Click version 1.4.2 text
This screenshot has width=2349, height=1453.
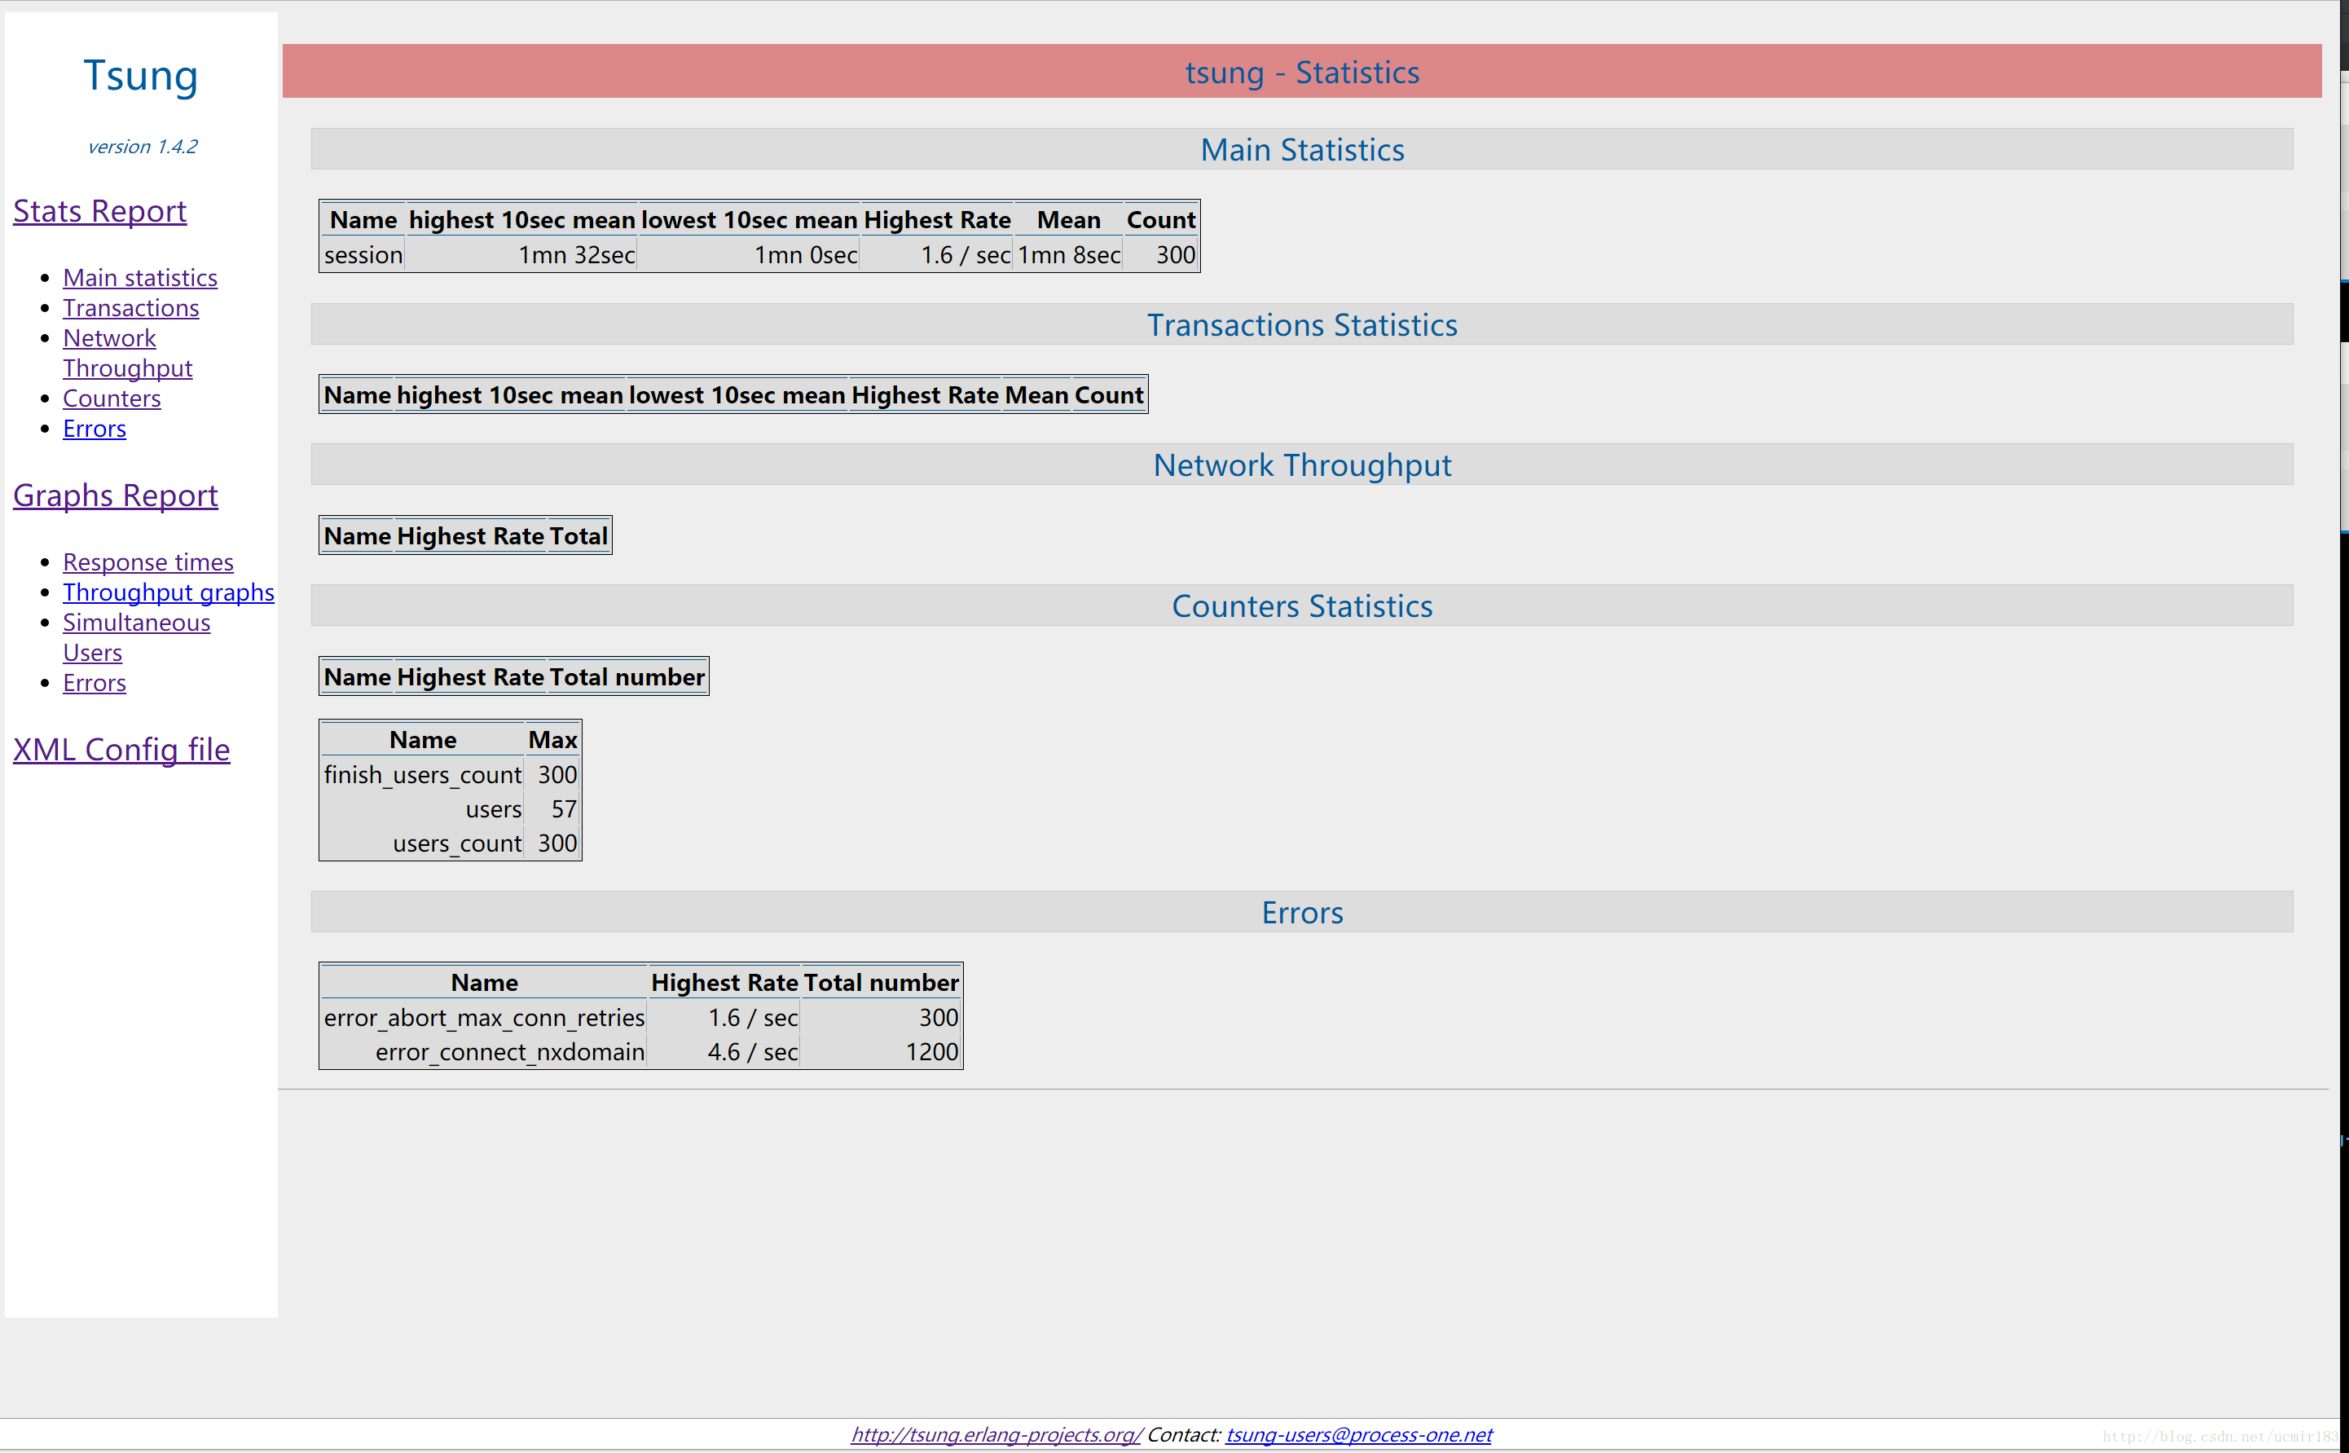click(x=143, y=146)
